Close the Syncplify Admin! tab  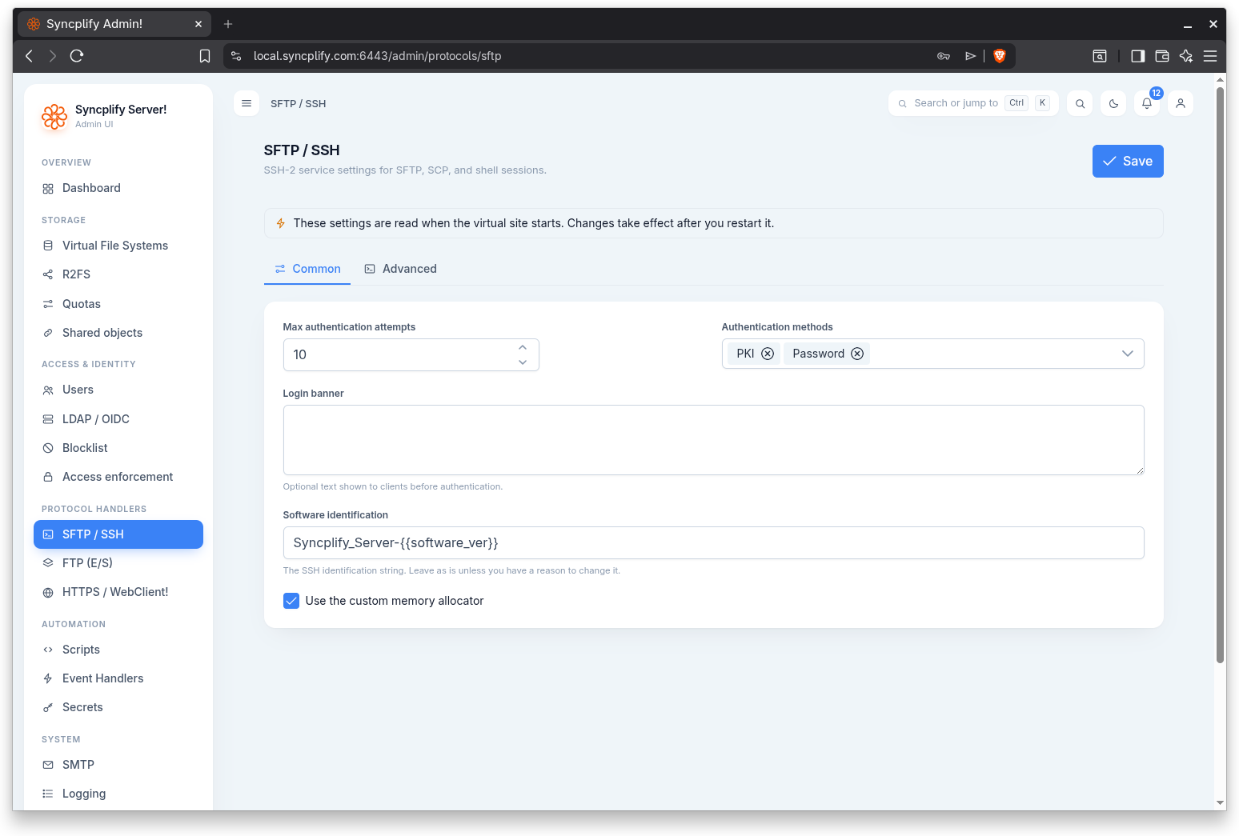198,24
